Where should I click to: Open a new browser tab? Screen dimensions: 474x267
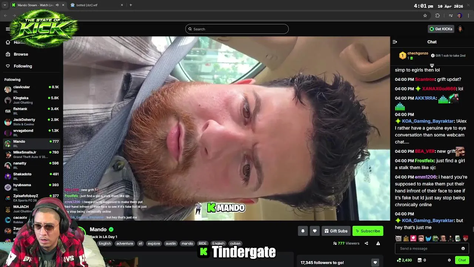tap(131, 5)
